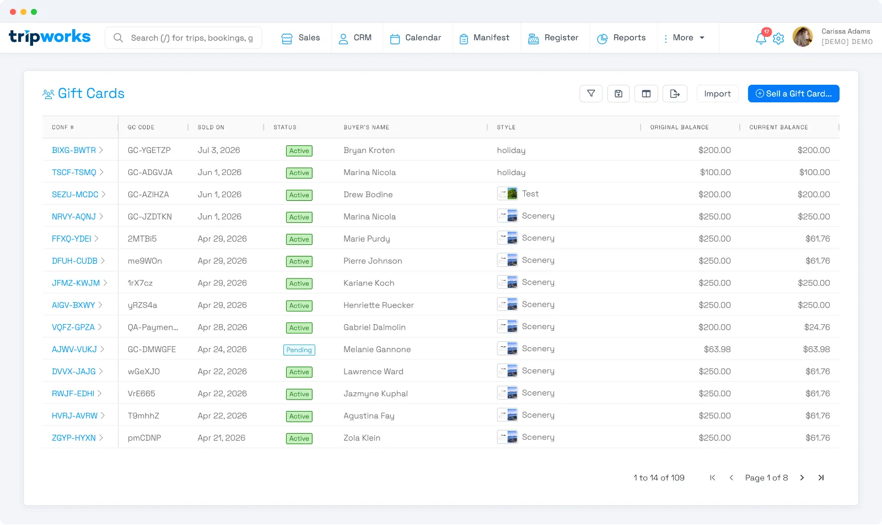Open the notifications bell
The width and height of the screenshot is (882, 525).
[x=761, y=39]
